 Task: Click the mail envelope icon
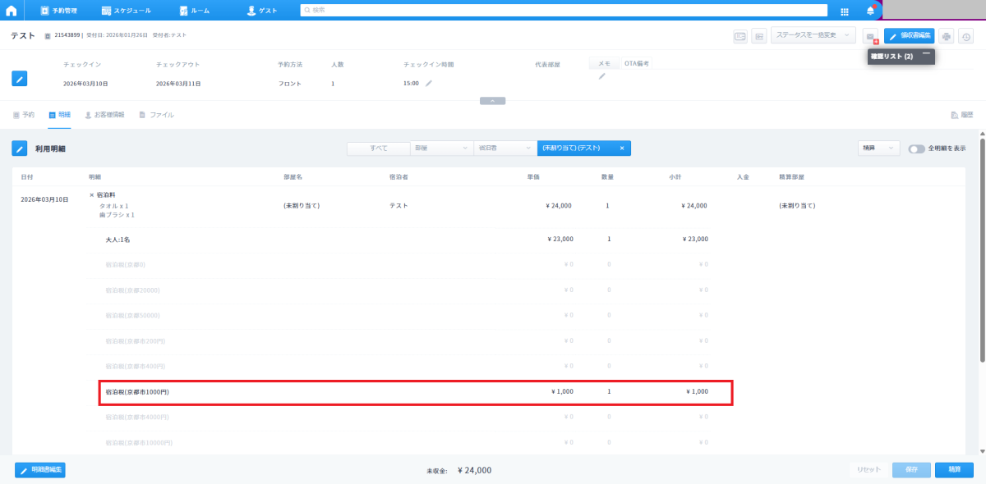[870, 36]
